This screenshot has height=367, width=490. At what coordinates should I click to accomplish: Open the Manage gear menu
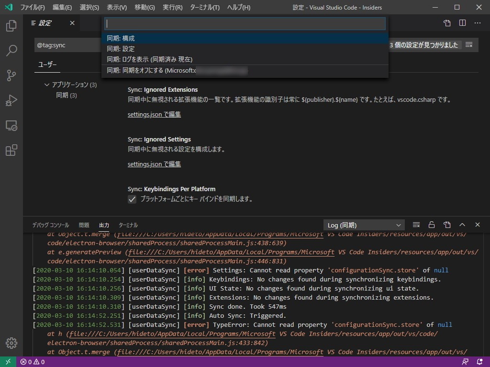[11, 343]
